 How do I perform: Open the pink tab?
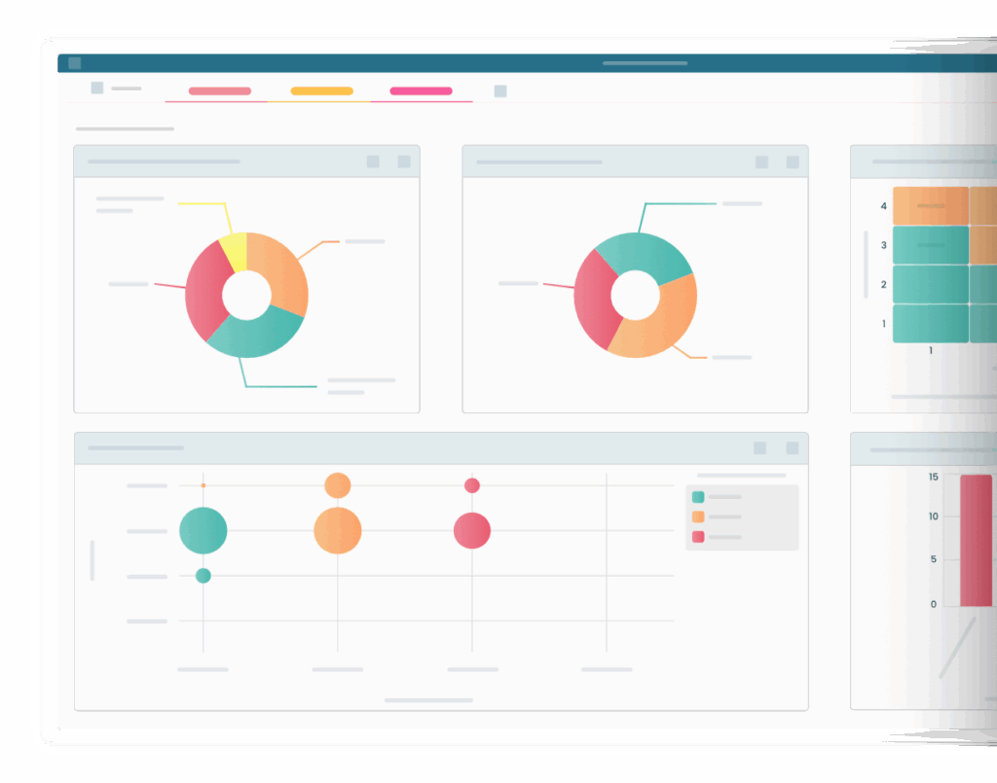(x=421, y=91)
